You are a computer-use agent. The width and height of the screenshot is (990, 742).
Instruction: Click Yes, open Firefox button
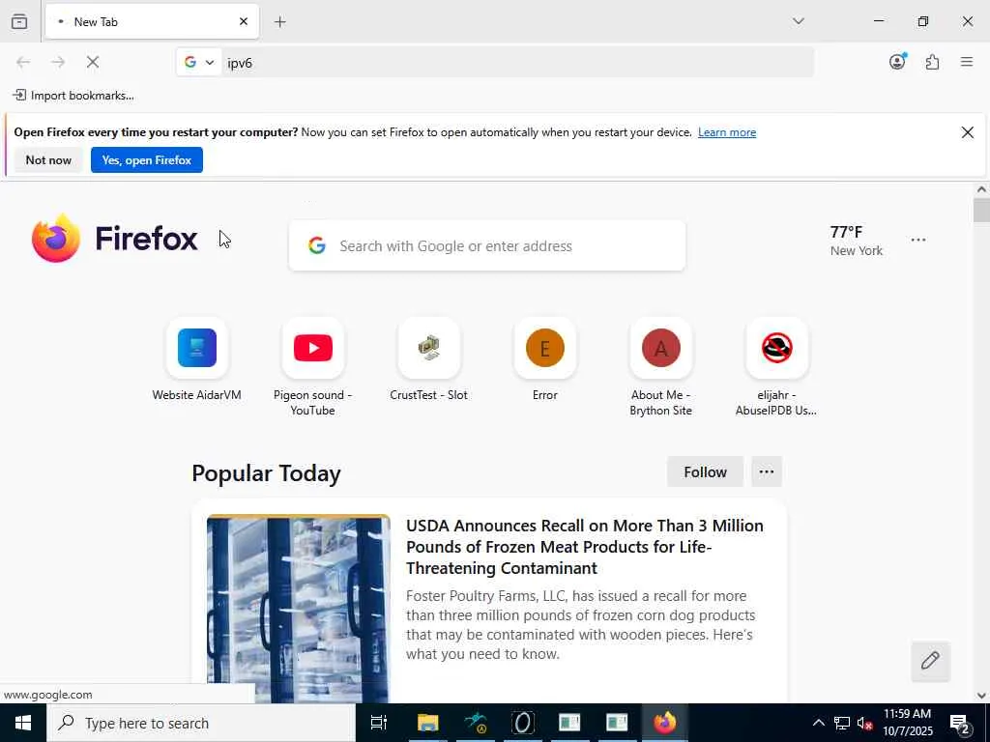click(x=147, y=160)
